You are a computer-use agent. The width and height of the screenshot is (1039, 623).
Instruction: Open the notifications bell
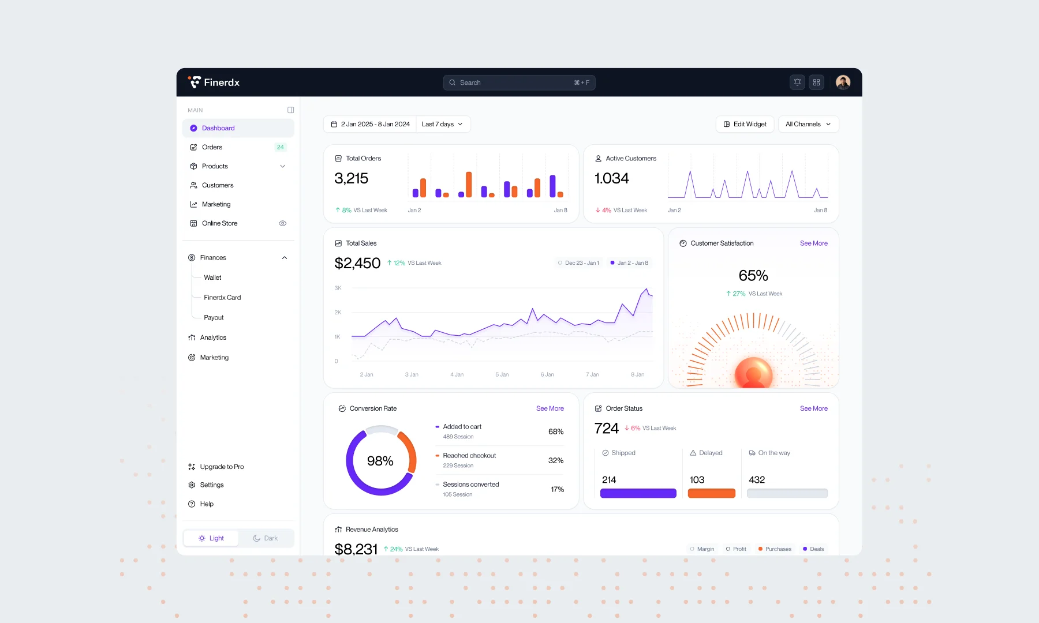click(x=797, y=82)
